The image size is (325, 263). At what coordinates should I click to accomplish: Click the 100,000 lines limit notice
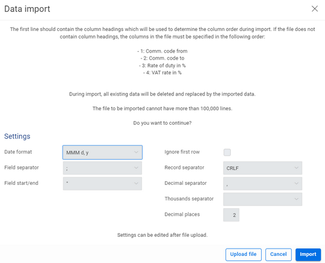162,109
